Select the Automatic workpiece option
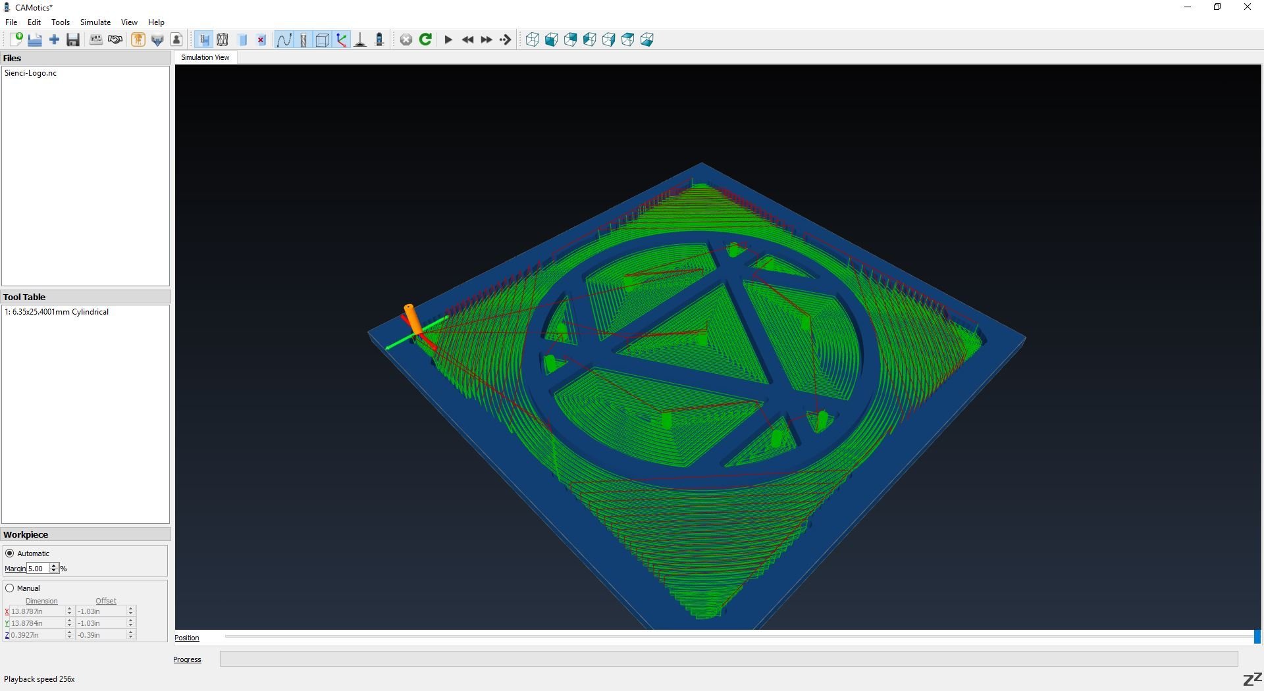The height and width of the screenshot is (691, 1264). (x=11, y=553)
